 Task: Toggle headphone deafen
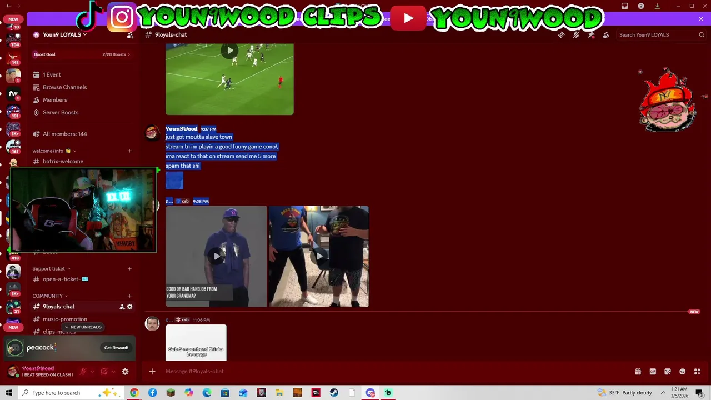tap(104, 371)
